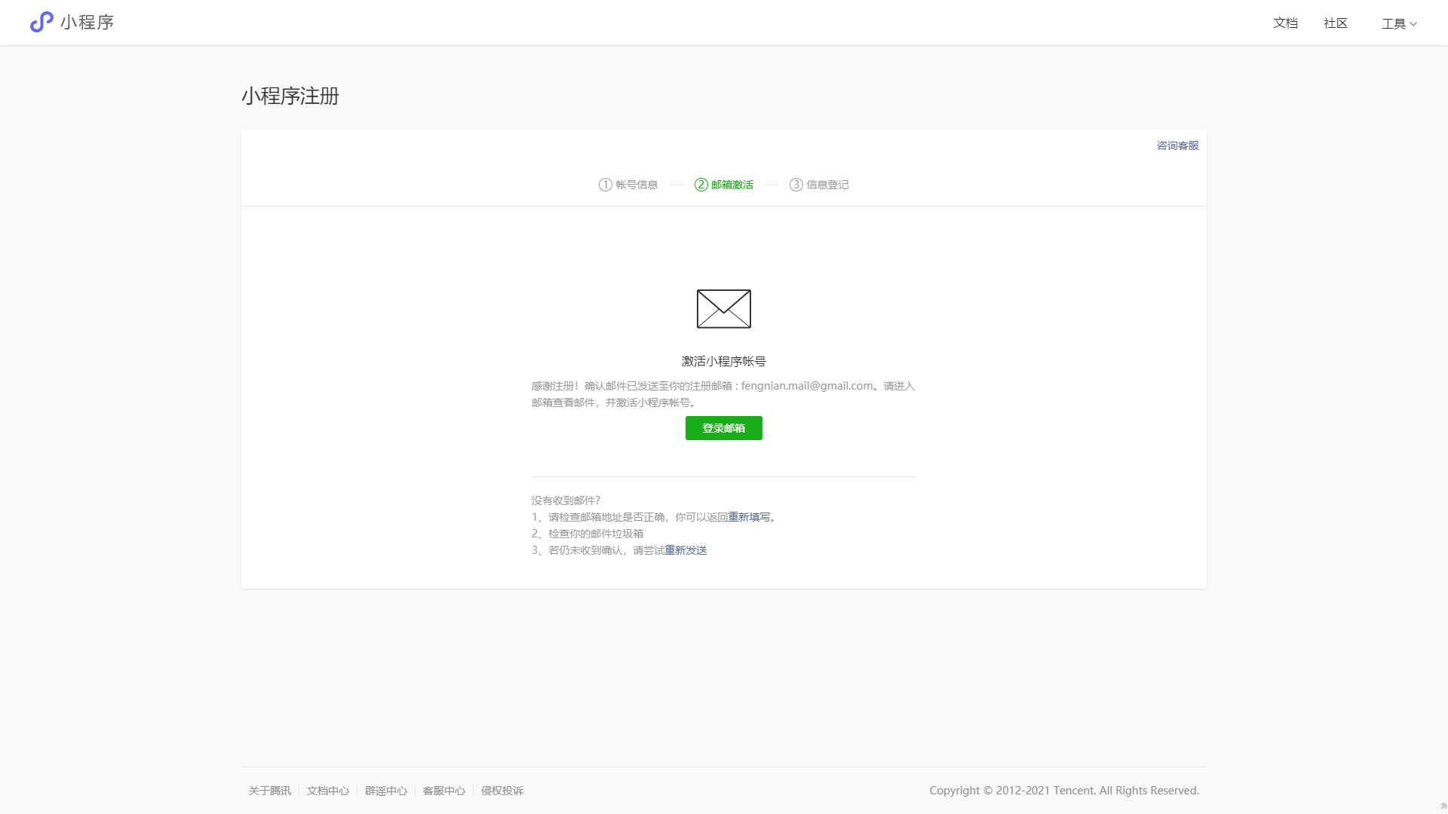
Task: Click the 重新发送 link
Action: 686,550
